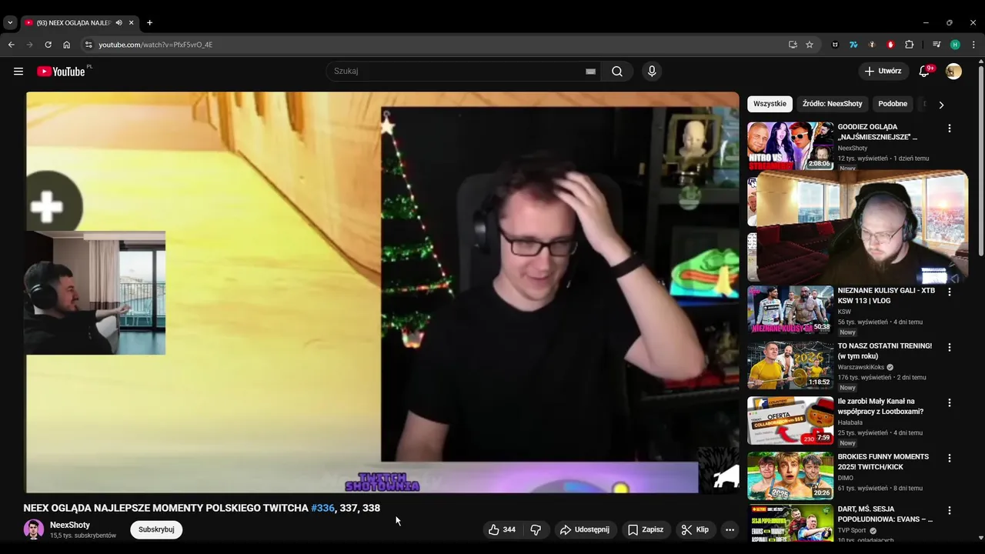This screenshot has width=985, height=554.
Task: Open the WarszawskiKoks channel name
Action: [x=861, y=368]
